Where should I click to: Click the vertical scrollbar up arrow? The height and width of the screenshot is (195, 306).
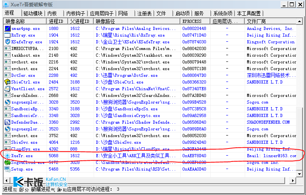(299, 21)
